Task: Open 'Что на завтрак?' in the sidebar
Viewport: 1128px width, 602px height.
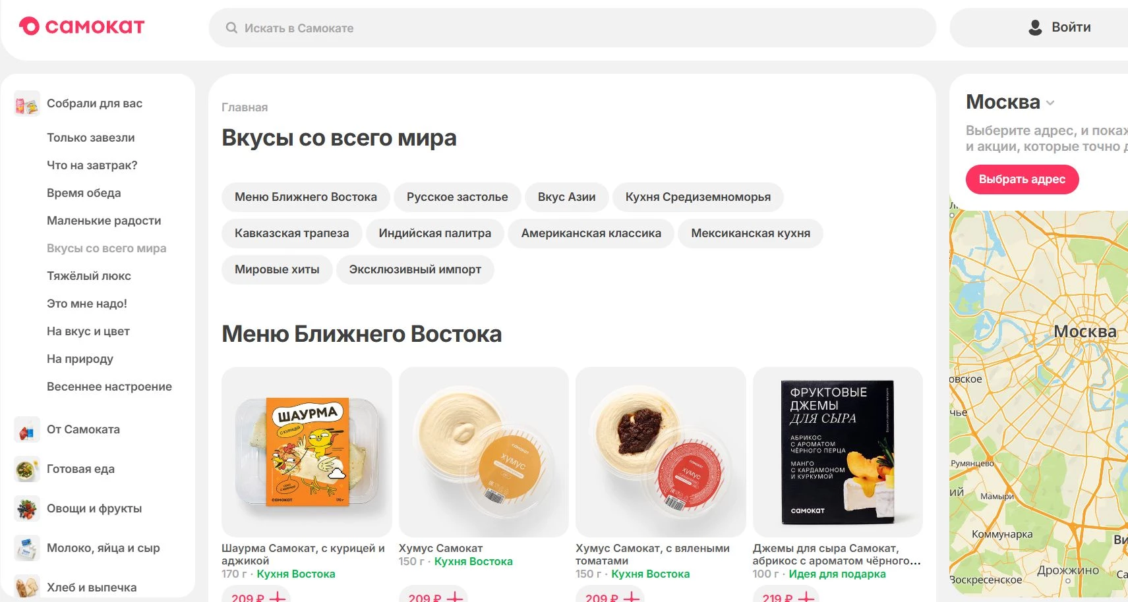Action: pyautogui.click(x=92, y=165)
